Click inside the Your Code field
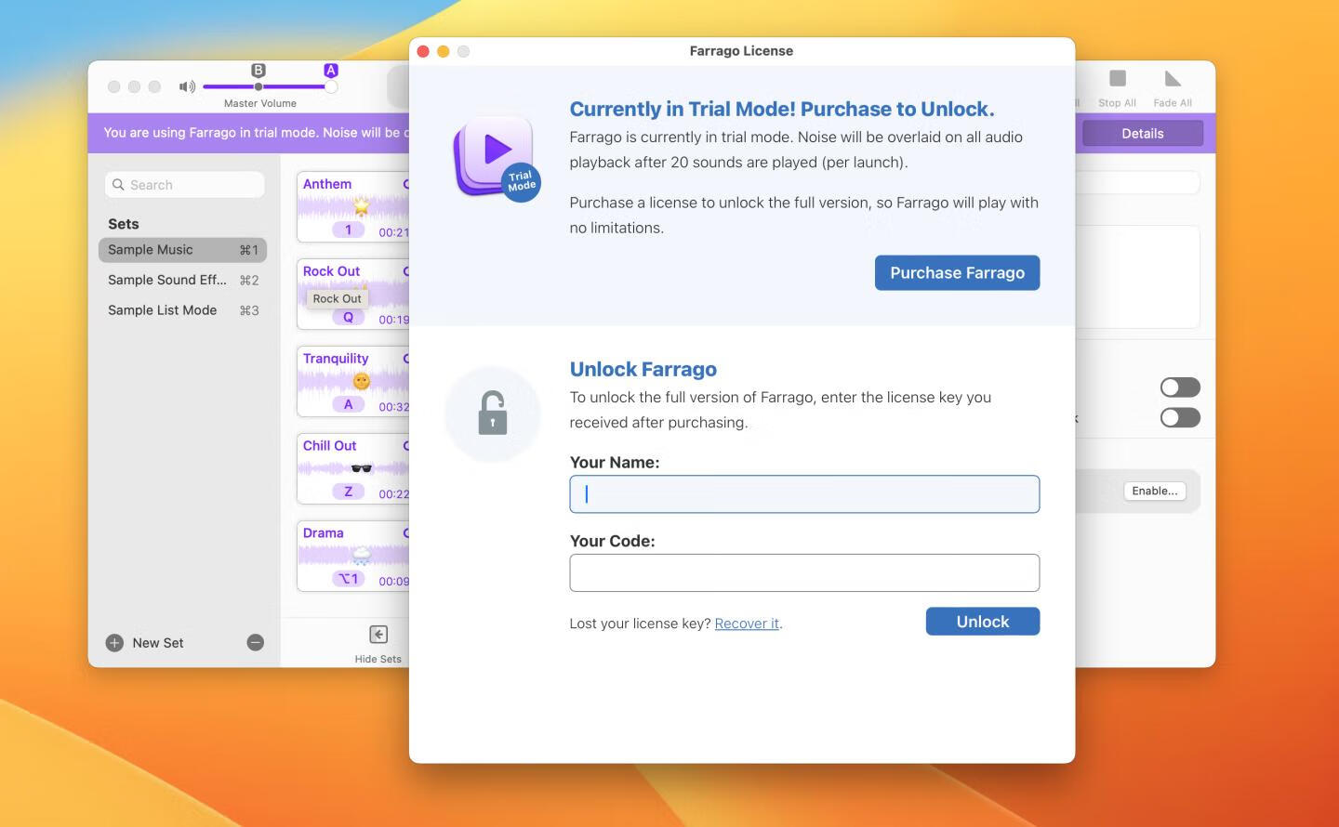 click(x=804, y=572)
